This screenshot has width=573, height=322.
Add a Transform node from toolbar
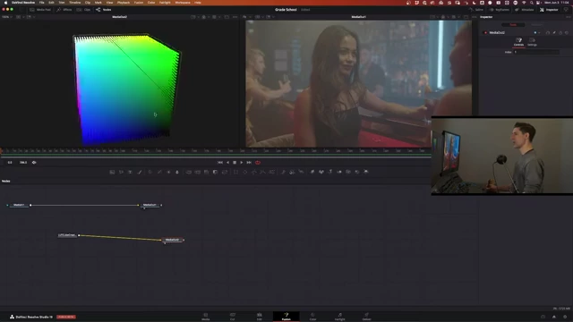pos(225,172)
